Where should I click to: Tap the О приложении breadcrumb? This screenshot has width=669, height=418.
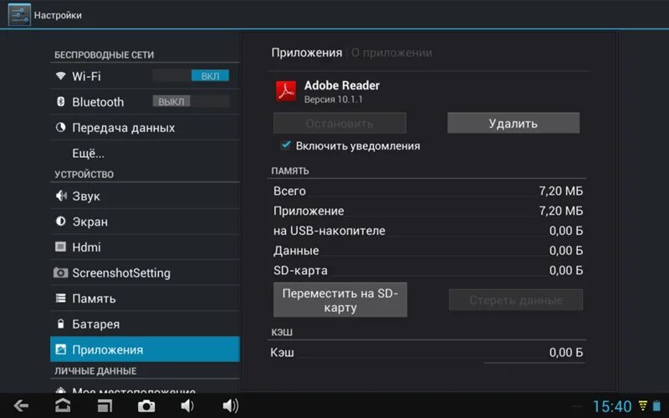click(391, 53)
